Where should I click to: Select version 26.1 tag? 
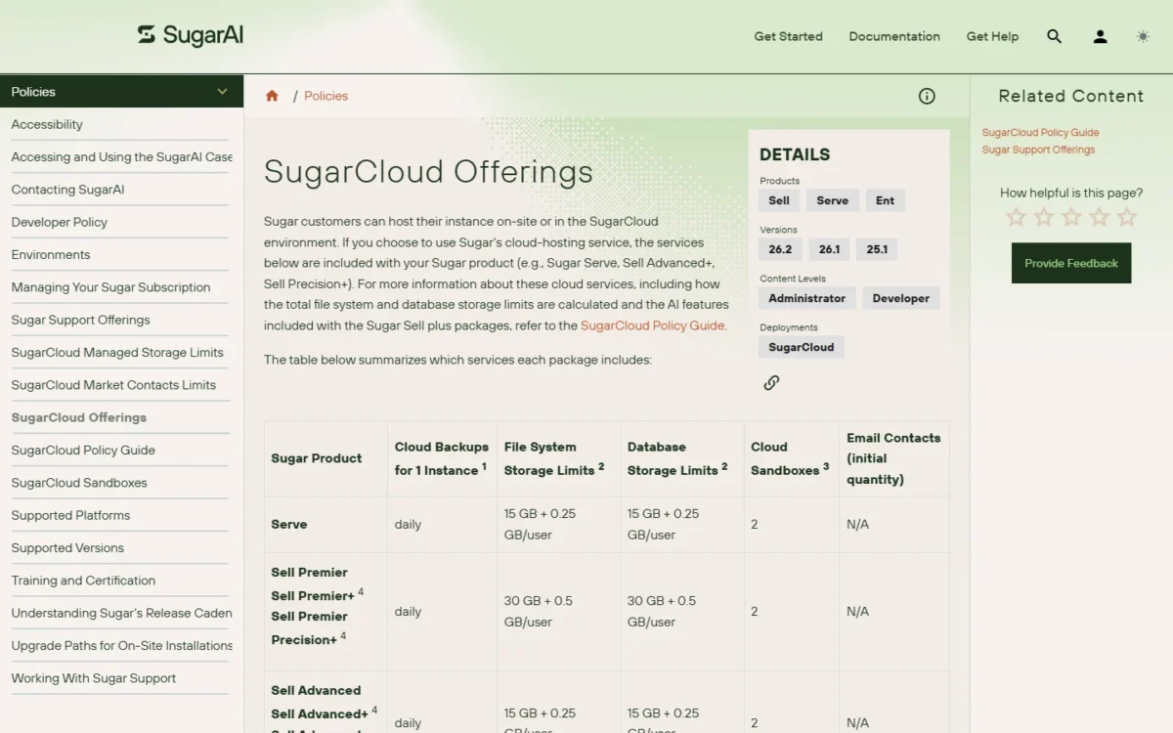829,249
